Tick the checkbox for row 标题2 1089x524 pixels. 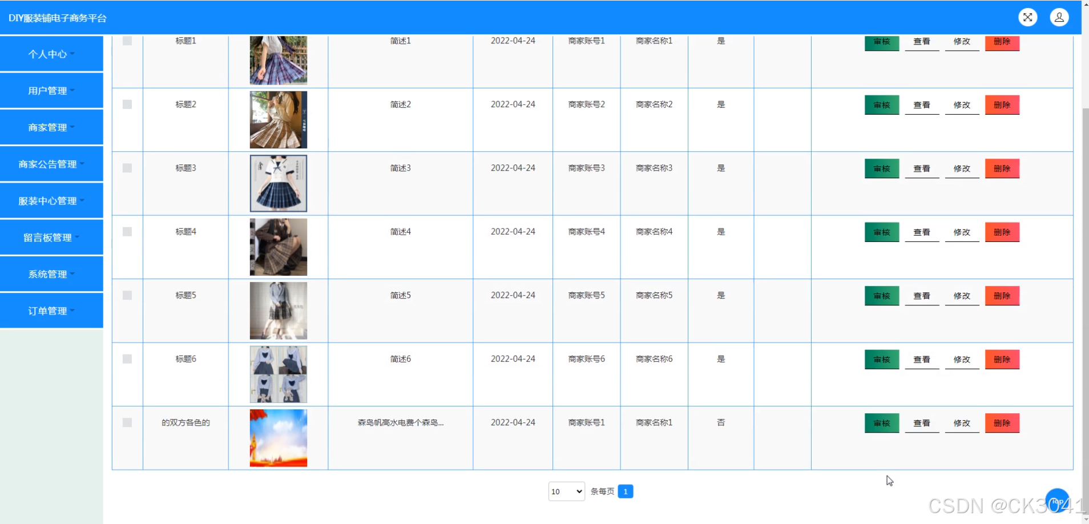click(127, 104)
